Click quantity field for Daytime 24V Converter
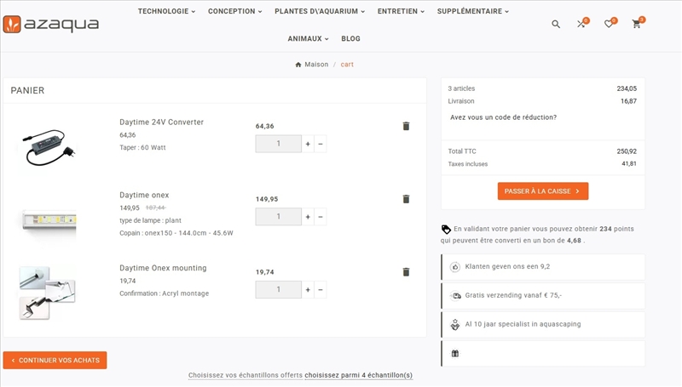Image resolution: width=682 pixels, height=387 pixels. click(x=279, y=144)
